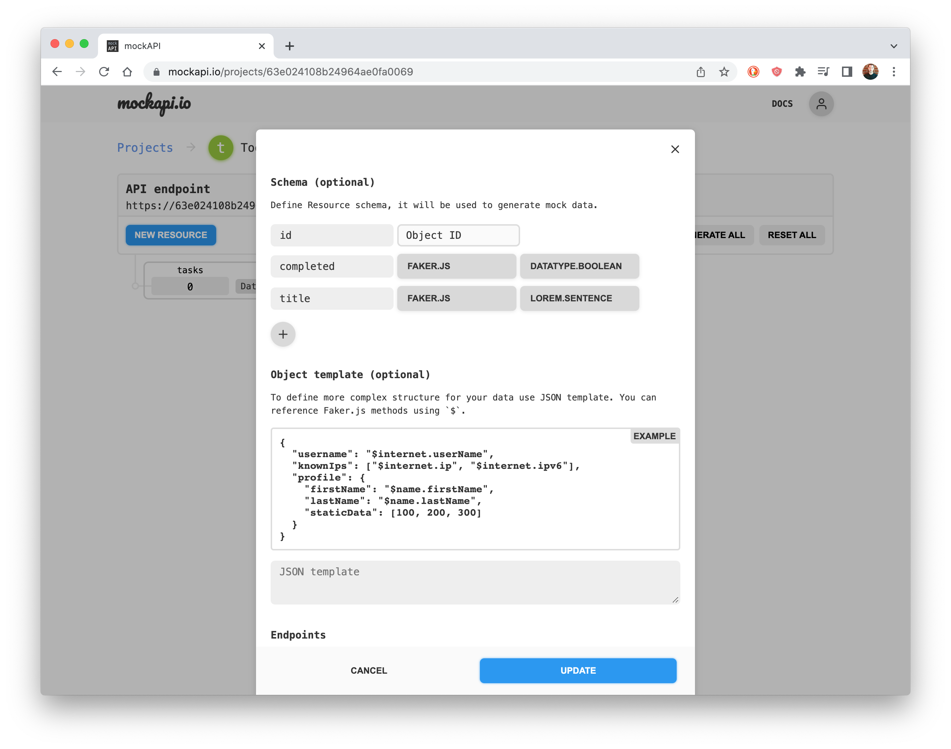Edit the title field name
Viewport: 951px width, 749px height.
click(x=332, y=298)
